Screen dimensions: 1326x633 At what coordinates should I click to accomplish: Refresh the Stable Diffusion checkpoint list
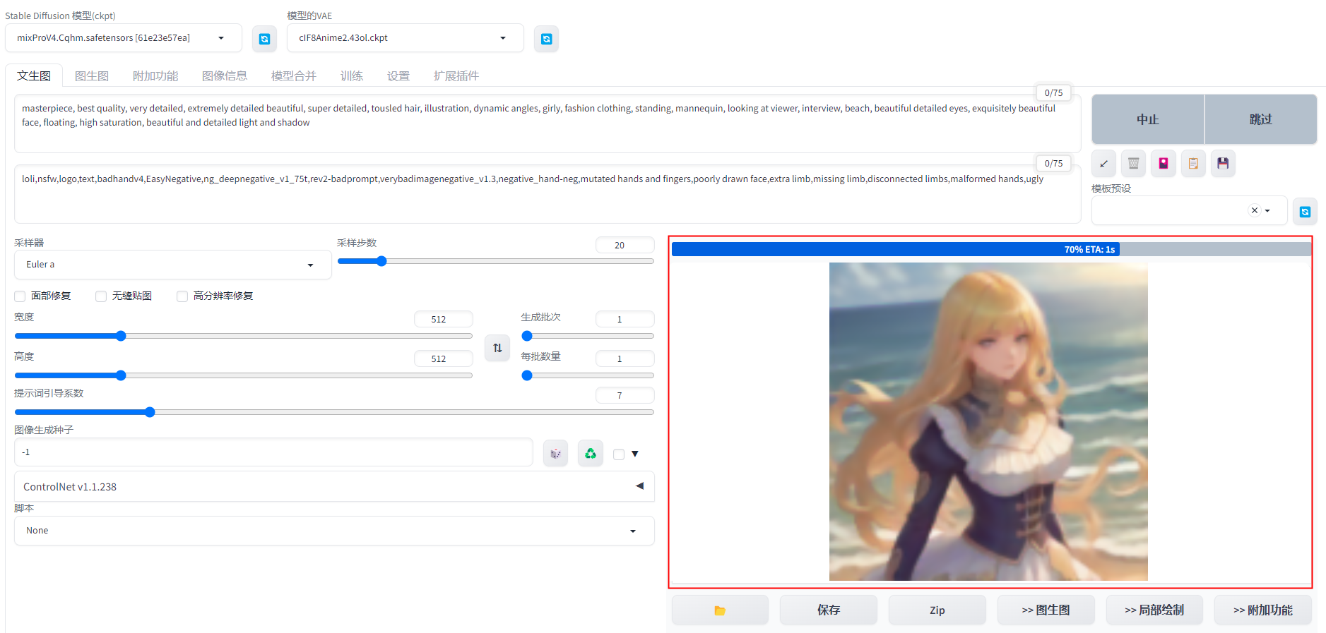pyautogui.click(x=264, y=39)
